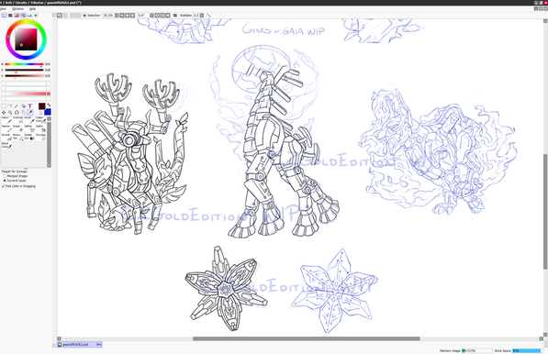
Task: Click the S saturation slider
Action: tap(24, 70)
